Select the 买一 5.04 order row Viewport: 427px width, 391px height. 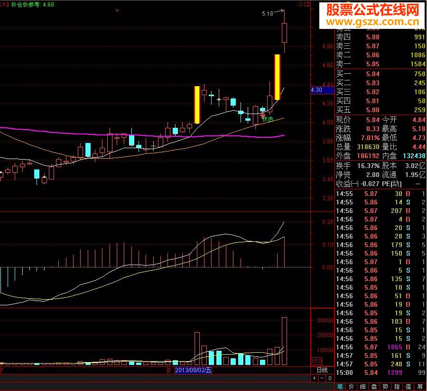[x=381, y=74]
